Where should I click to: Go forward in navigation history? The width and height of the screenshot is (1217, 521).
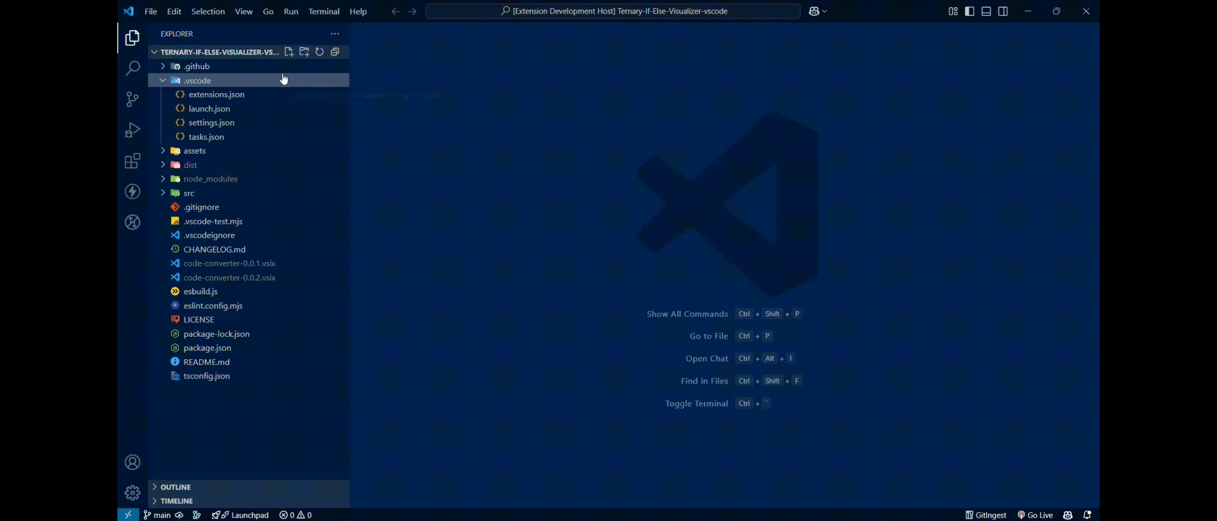tap(412, 11)
